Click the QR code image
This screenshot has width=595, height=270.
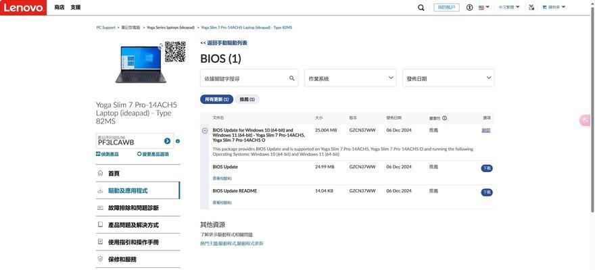click(175, 52)
